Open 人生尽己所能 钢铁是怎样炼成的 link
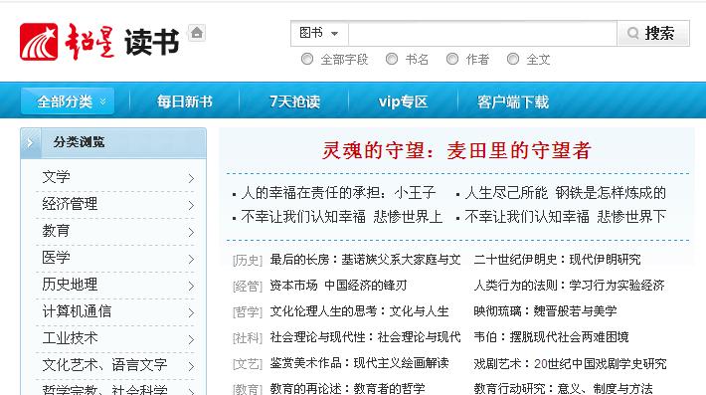Screen dimensions: 706x395 [565, 193]
